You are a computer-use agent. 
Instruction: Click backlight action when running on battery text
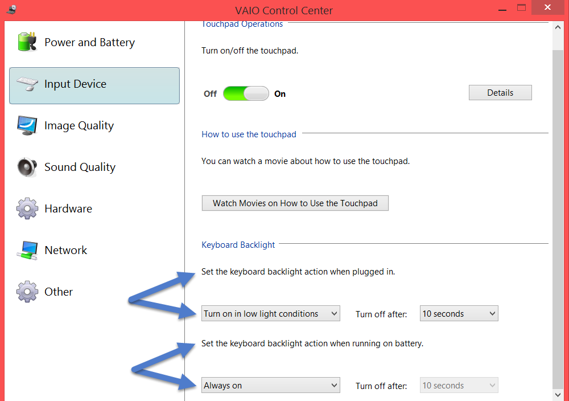click(x=312, y=343)
